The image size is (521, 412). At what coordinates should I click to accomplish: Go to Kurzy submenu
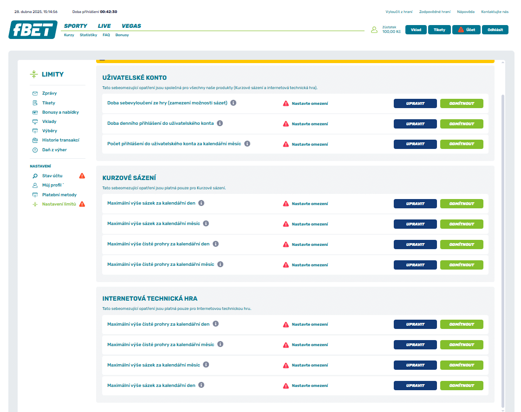tap(69, 35)
